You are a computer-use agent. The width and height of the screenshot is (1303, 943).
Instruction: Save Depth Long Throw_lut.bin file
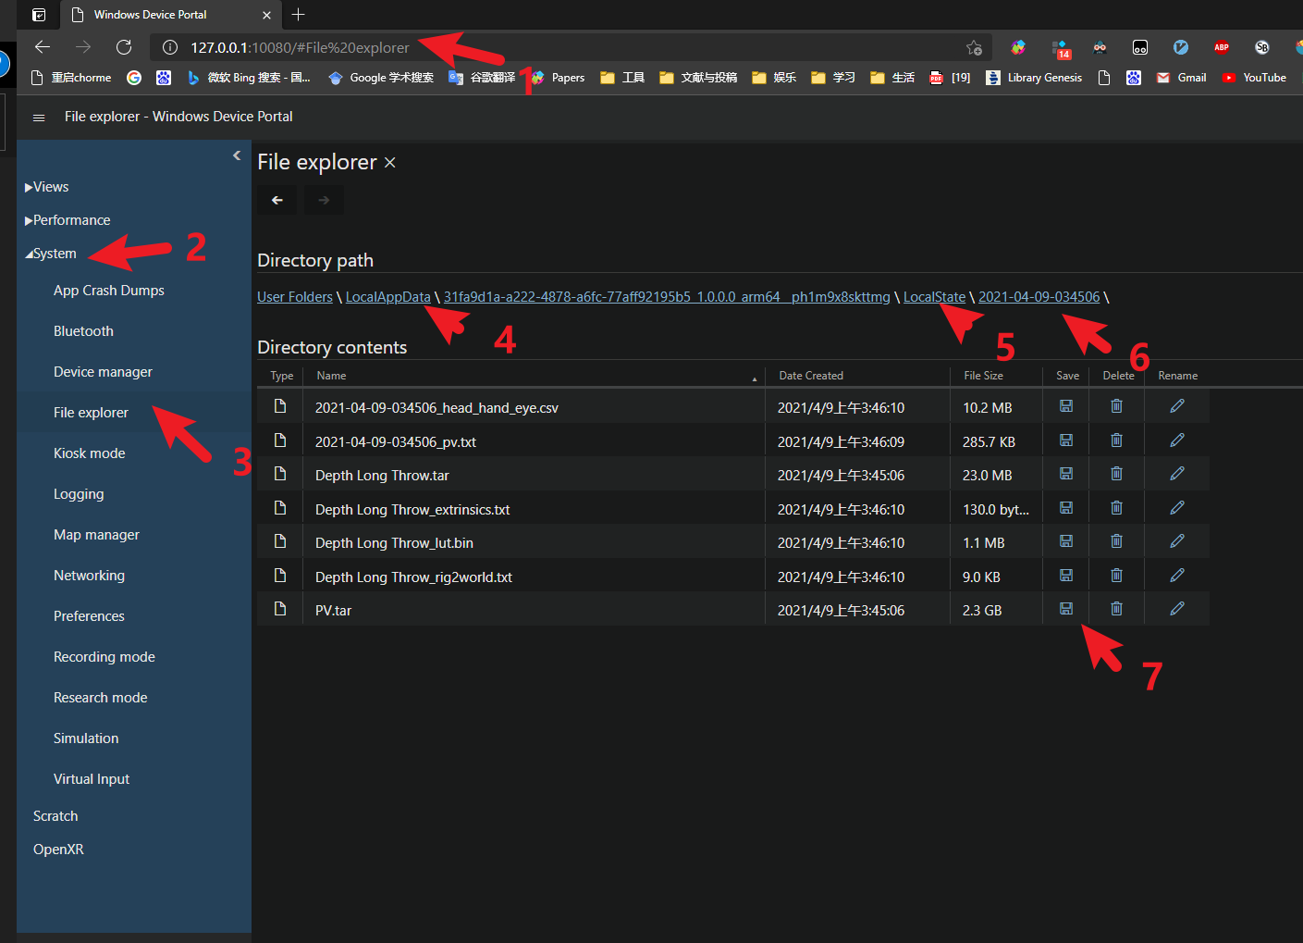pyautogui.click(x=1065, y=541)
